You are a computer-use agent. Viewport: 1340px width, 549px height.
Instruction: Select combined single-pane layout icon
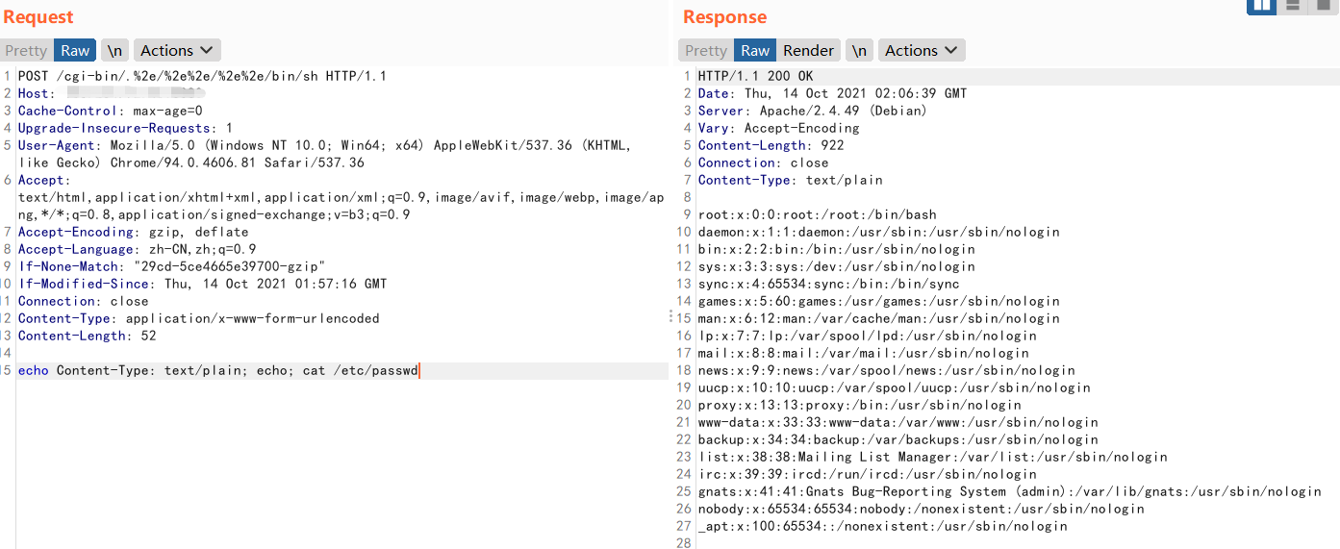(x=1322, y=6)
